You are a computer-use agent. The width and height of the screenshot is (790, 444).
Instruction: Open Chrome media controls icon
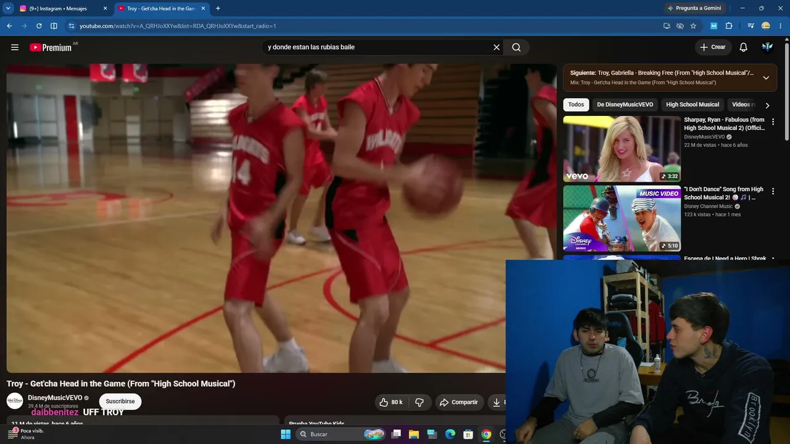coord(750,26)
